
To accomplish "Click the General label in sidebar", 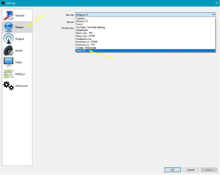I will (20, 16).
